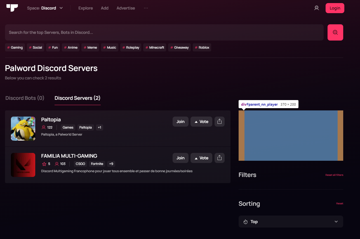Click the star rating icon on FAMILIA MULTI-GAMING
The height and width of the screenshot is (239, 360).
pos(44,164)
